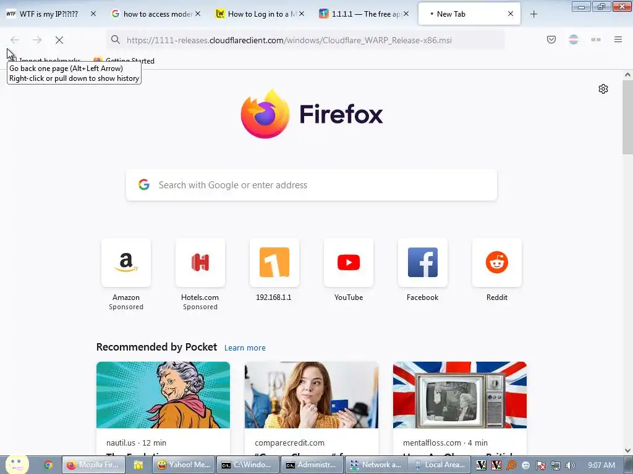Click the 9:07 AM system clock

click(x=601, y=465)
